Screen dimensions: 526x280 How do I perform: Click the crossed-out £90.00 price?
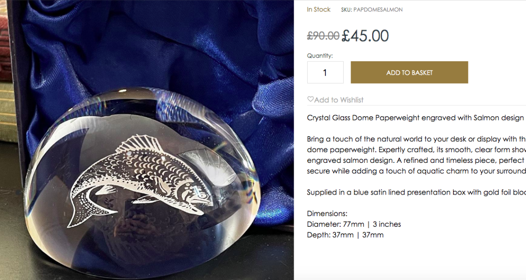coord(323,35)
